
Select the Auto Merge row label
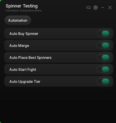tap(19, 46)
